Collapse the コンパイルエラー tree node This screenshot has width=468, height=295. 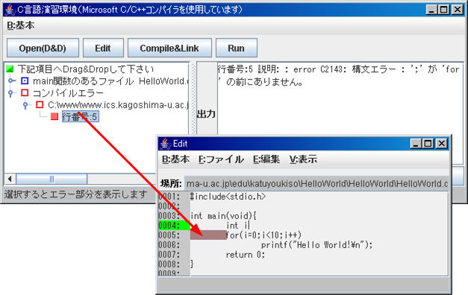pyautogui.click(x=11, y=93)
